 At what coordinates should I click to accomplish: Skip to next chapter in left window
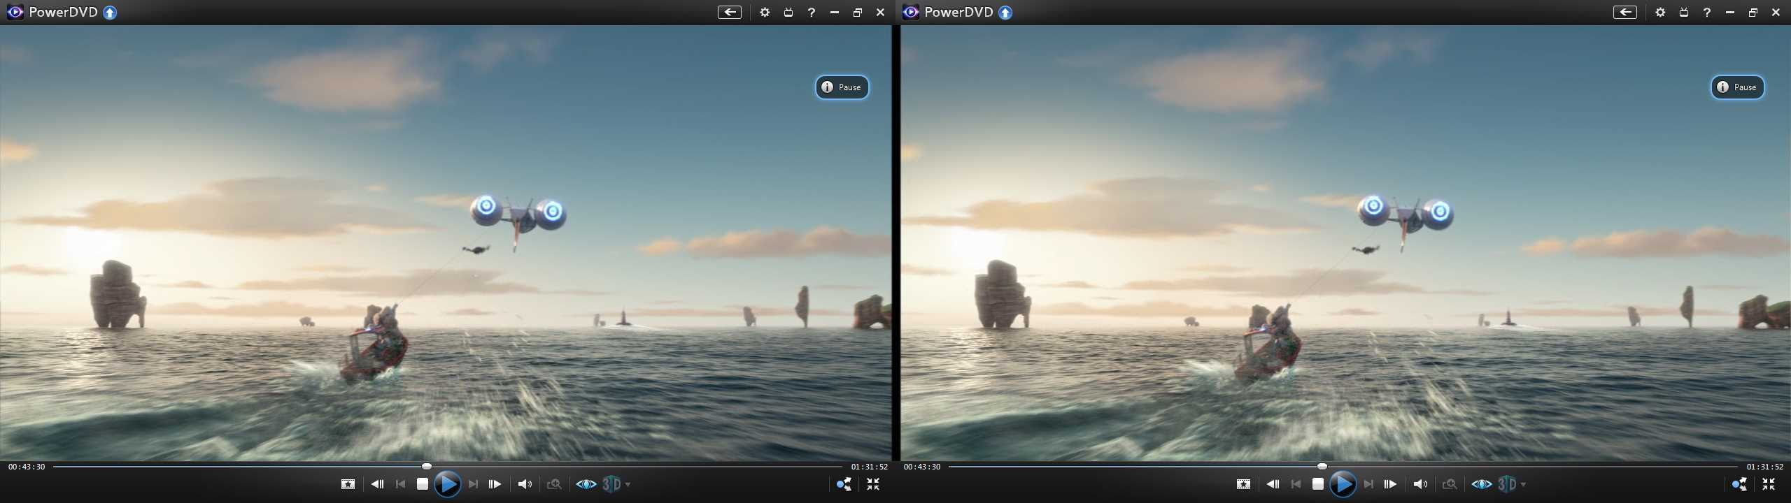point(473,483)
